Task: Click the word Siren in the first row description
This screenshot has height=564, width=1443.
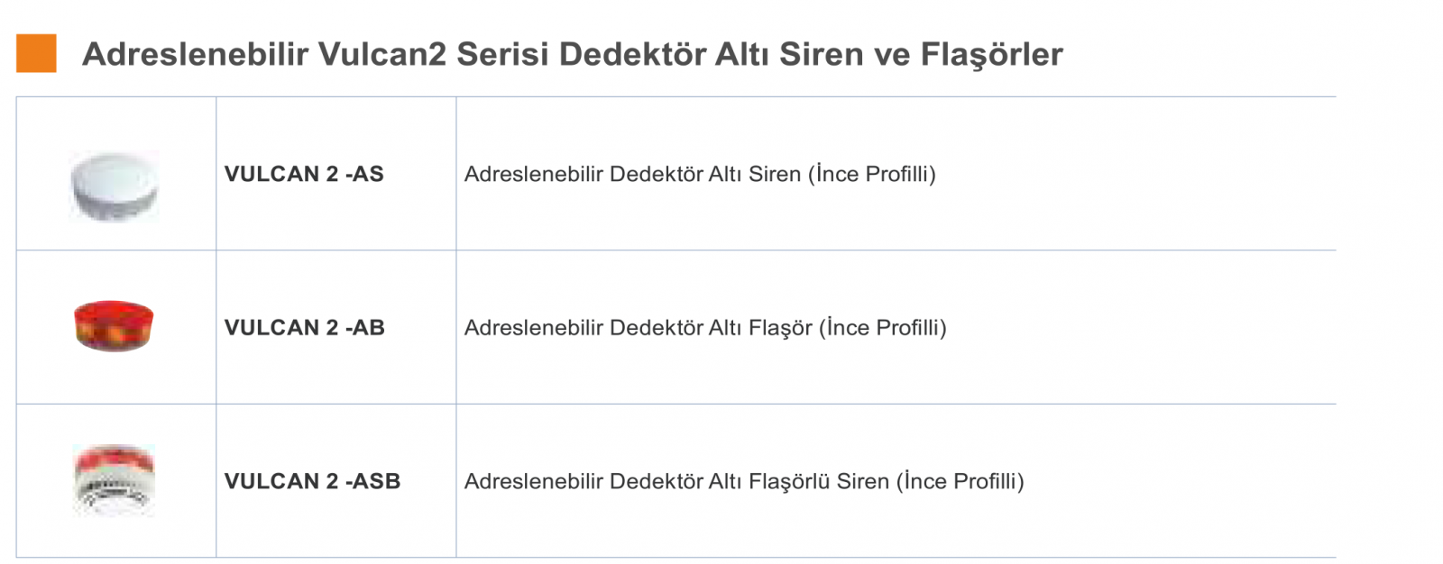Action: click(x=775, y=174)
